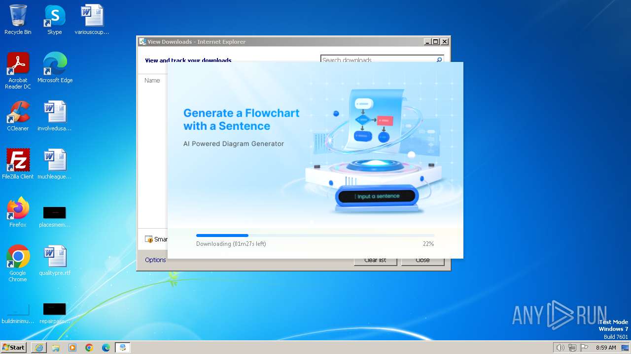Open the Recycle Bin desktop icon
The width and height of the screenshot is (631, 354).
pyautogui.click(x=18, y=20)
